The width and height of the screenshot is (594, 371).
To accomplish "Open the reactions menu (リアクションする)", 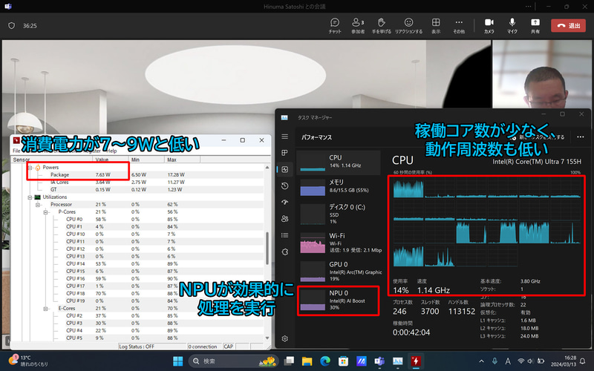I will [408, 26].
